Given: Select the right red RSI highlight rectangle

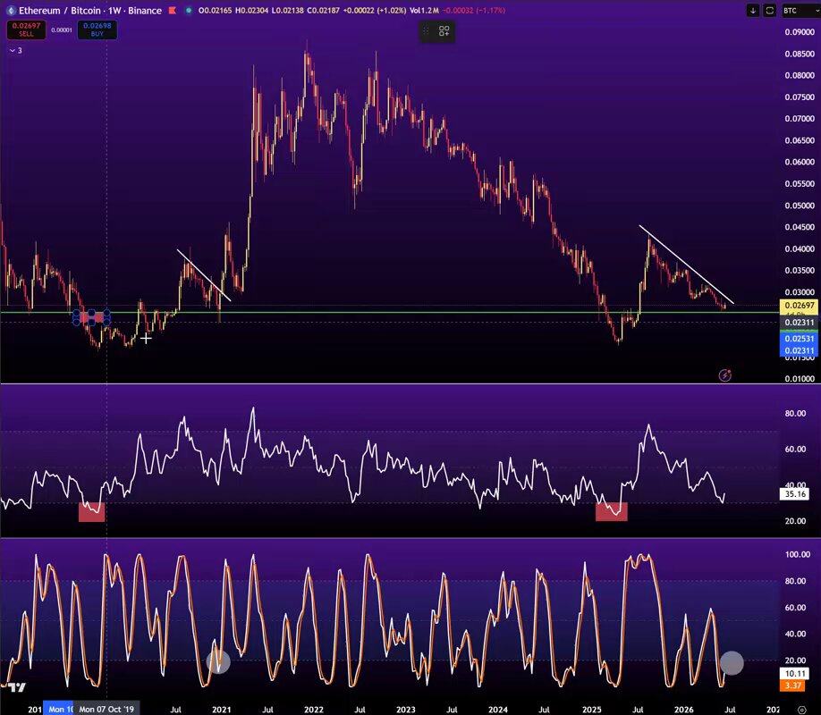Looking at the screenshot, I should 612,511.
